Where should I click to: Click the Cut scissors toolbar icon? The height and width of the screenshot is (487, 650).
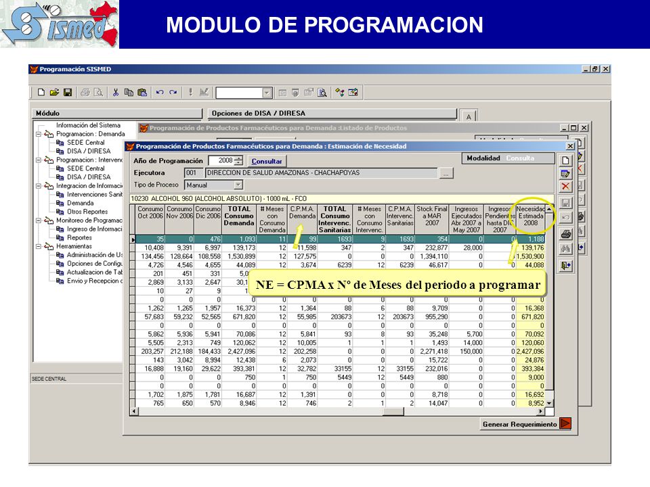point(116,93)
